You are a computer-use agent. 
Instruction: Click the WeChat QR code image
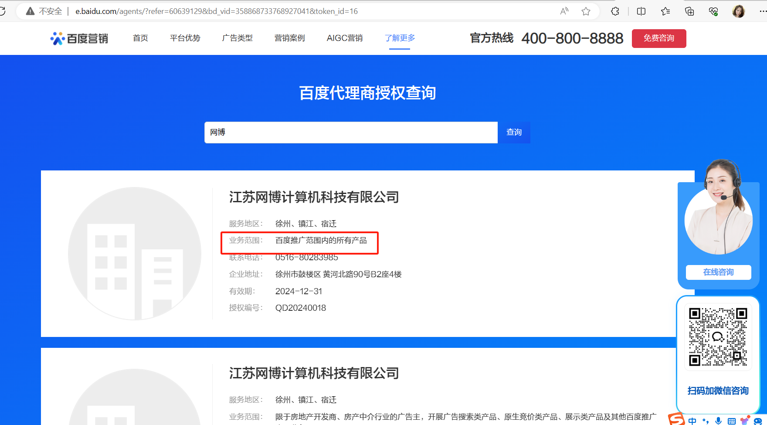click(x=718, y=337)
